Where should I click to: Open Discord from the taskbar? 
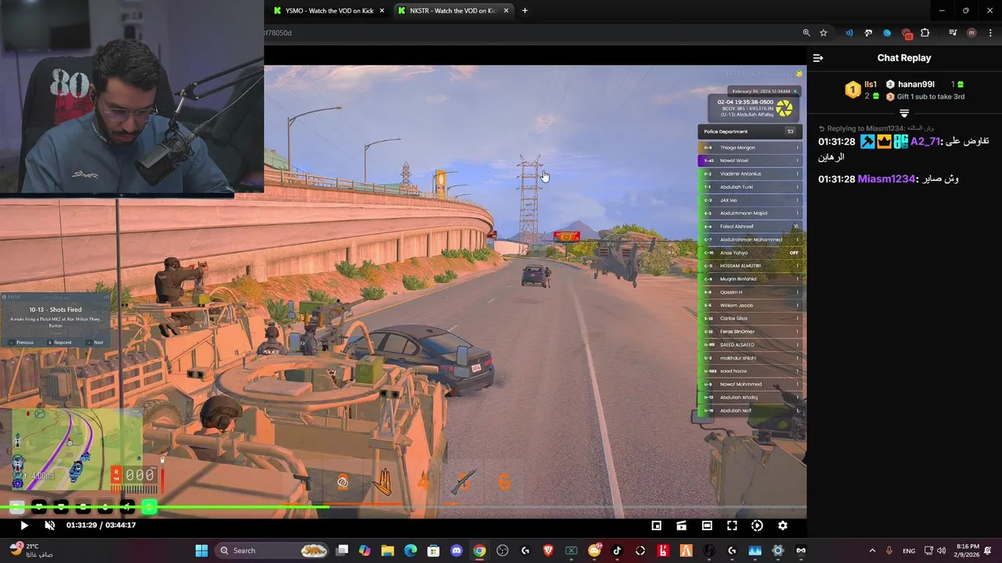(x=456, y=550)
